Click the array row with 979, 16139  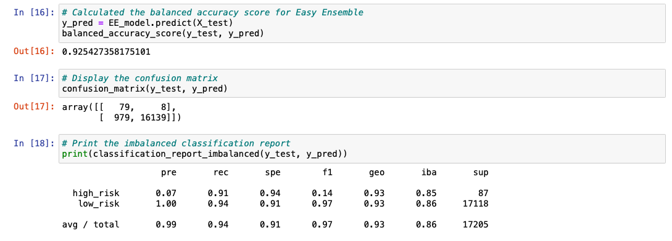(140, 117)
